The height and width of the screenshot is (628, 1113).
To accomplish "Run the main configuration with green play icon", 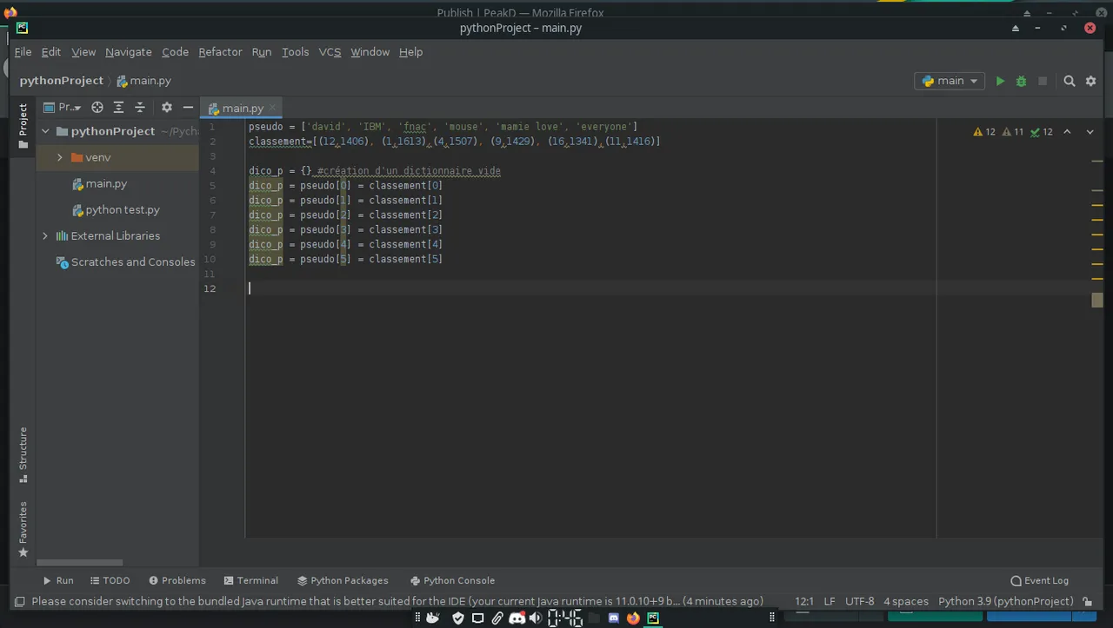I will click(1000, 81).
